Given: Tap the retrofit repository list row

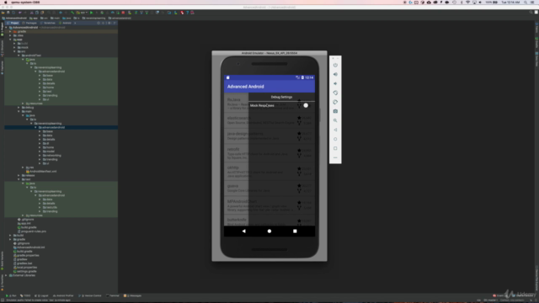Looking at the screenshot, I should click(269, 152).
